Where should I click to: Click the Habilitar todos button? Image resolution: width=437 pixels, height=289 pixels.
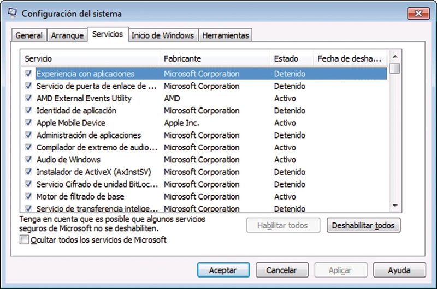283,225
